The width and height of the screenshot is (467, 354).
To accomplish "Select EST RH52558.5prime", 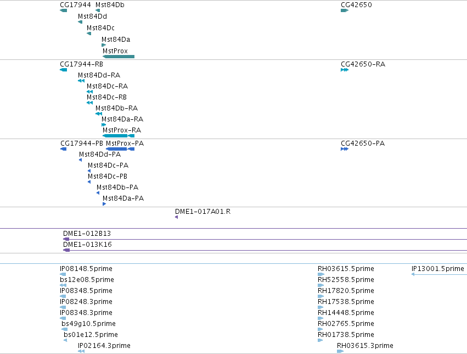I will click(346, 280).
